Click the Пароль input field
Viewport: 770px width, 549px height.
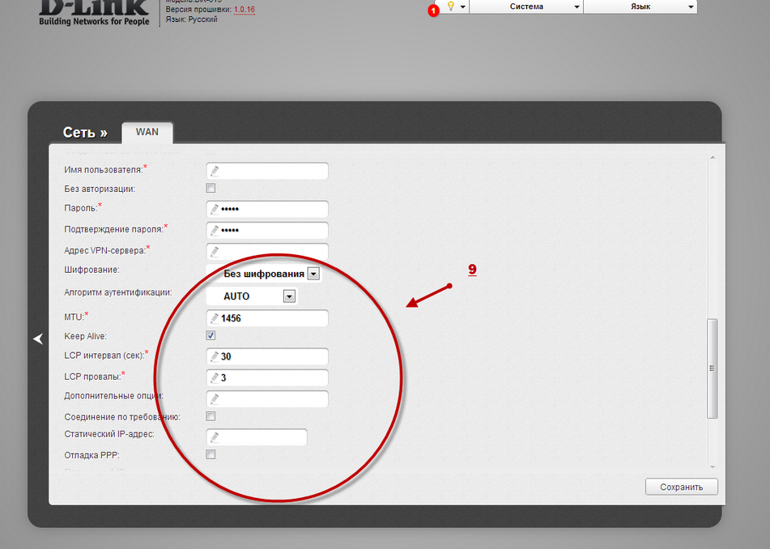click(267, 209)
